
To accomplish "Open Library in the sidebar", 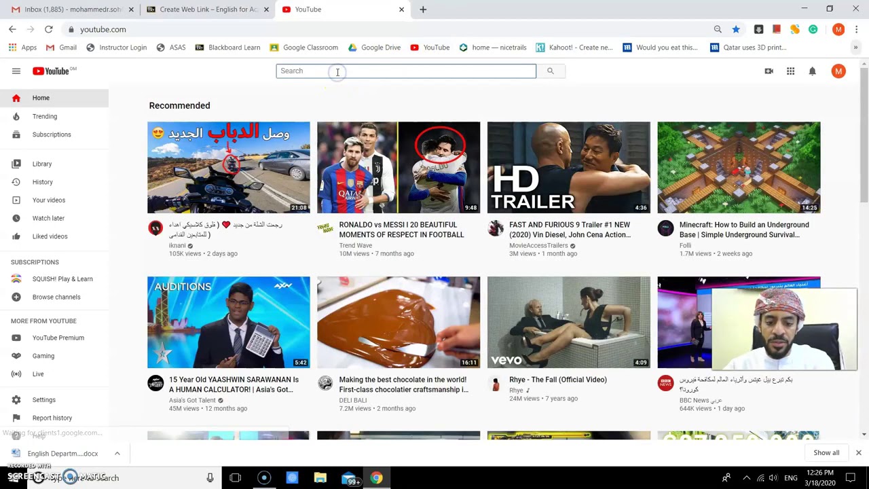I will (54, 164).
